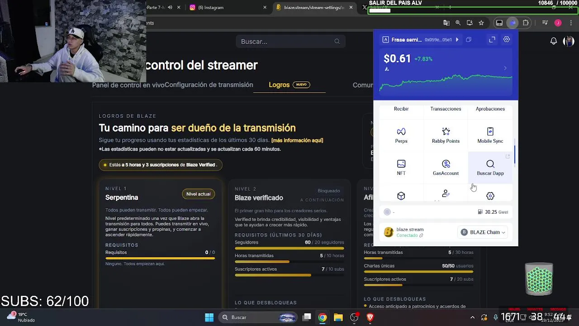The image size is (579, 326).
Task: Open Blaze notifications bell
Action: click(x=554, y=41)
